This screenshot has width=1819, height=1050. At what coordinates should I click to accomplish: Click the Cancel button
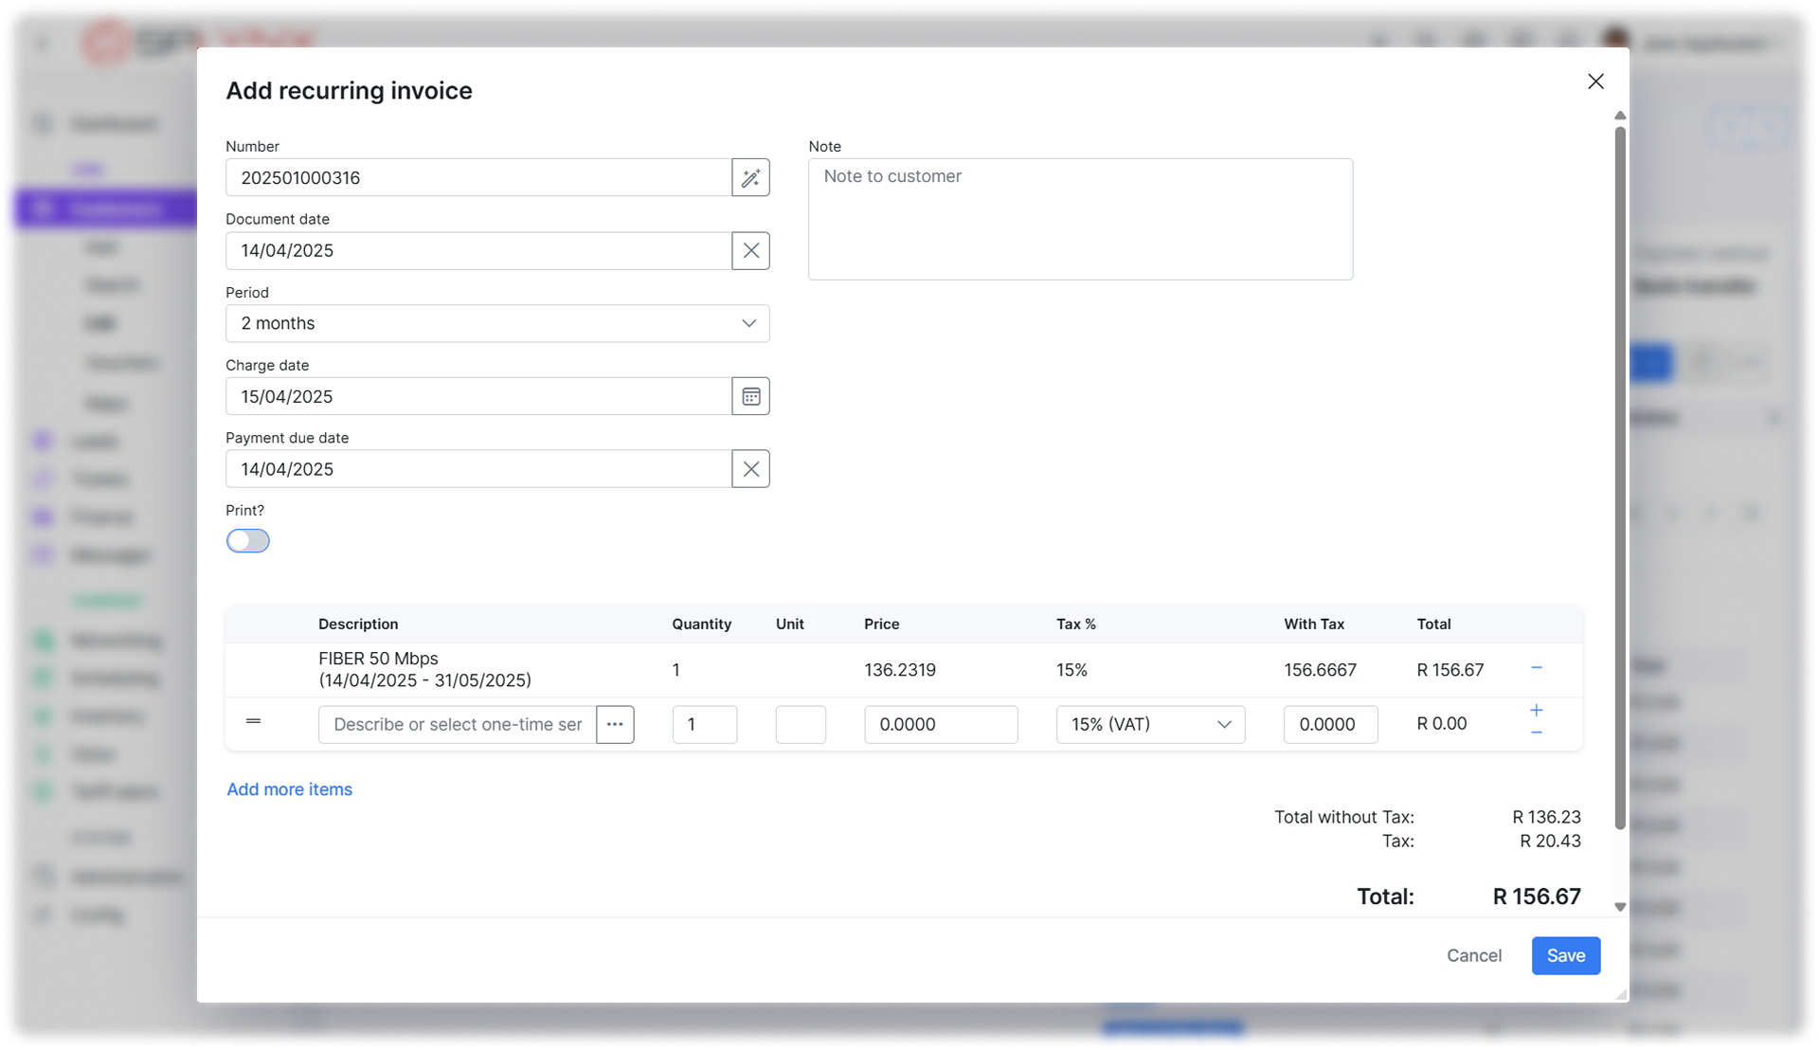pos(1473,956)
